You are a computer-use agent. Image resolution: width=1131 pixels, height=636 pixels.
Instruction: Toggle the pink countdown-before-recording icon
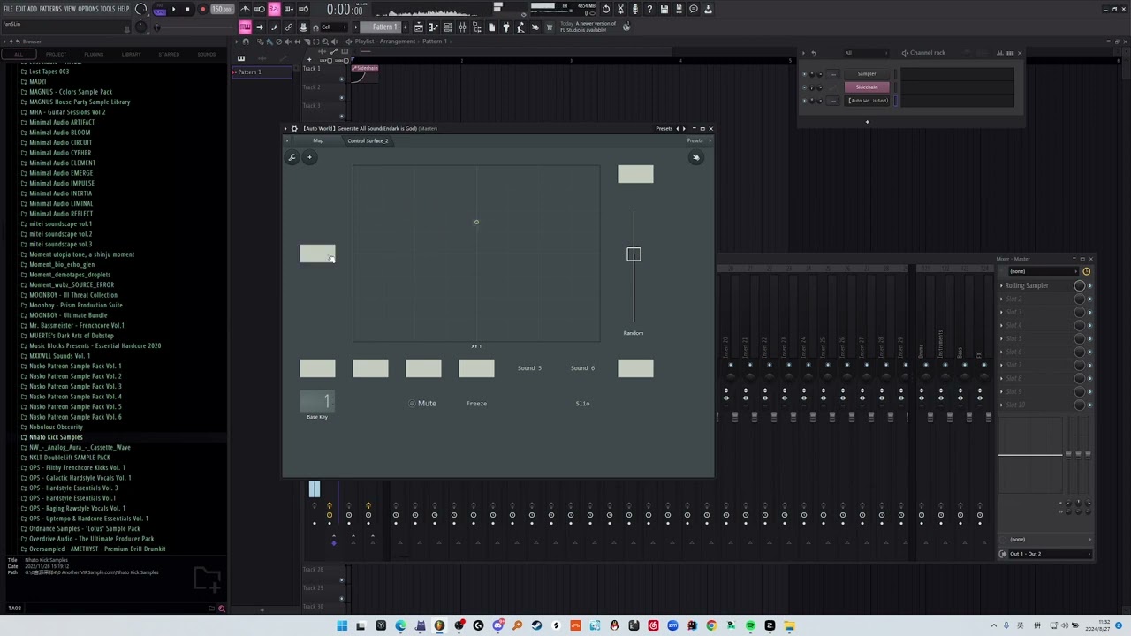274,9
